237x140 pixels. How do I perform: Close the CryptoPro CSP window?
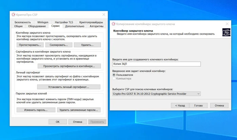[x=104, y=15]
